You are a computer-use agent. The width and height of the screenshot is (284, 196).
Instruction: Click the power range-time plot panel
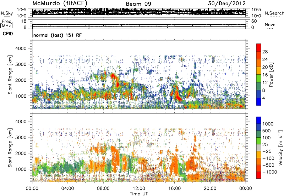point(139,75)
